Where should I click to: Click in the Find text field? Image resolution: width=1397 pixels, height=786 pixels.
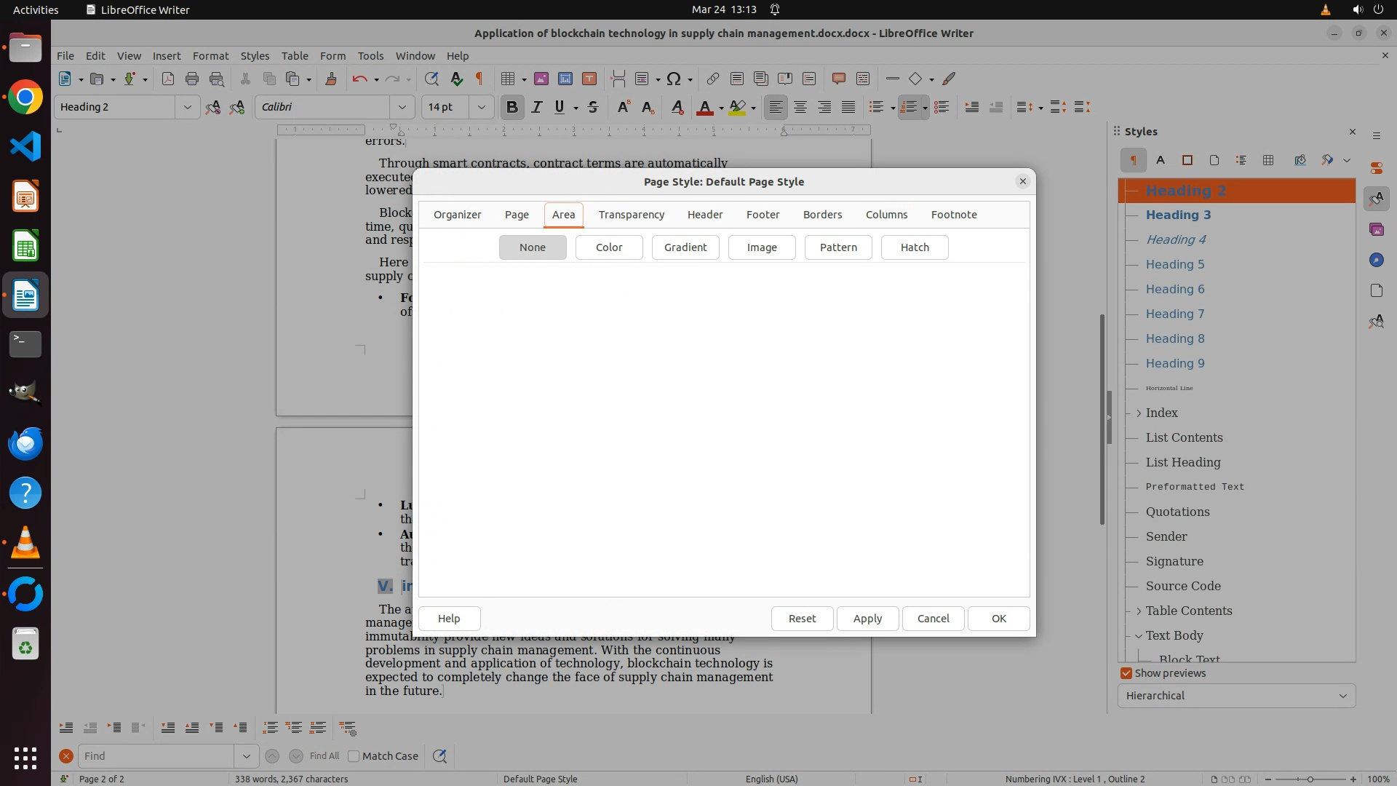click(x=156, y=756)
